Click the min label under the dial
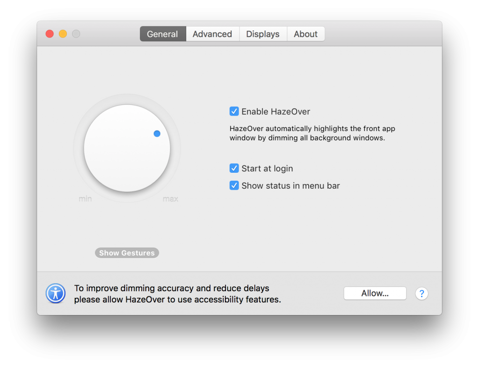 click(x=85, y=199)
